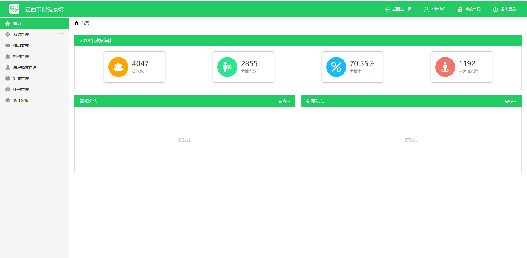The width and height of the screenshot is (527, 258).
Task: Click the home icon in breadcrumb
Action: [77, 23]
